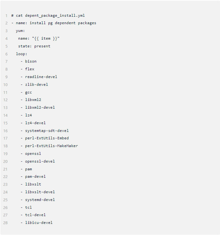
Task: Click the 'perl-ExtUtils-MakeMaker' entry
Action: 52,146
